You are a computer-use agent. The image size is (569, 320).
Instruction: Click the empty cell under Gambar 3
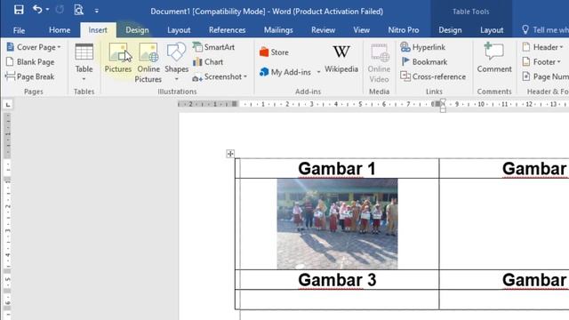(x=337, y=300)
